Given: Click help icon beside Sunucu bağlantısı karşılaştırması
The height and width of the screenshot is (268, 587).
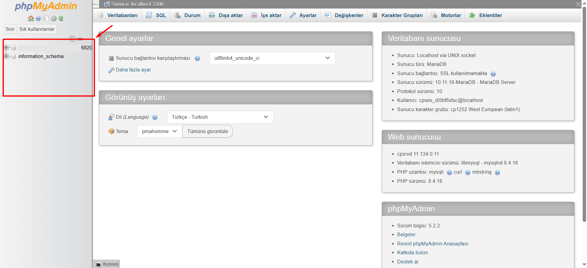Looking at the screenshot, I should (x=197, y=58).
